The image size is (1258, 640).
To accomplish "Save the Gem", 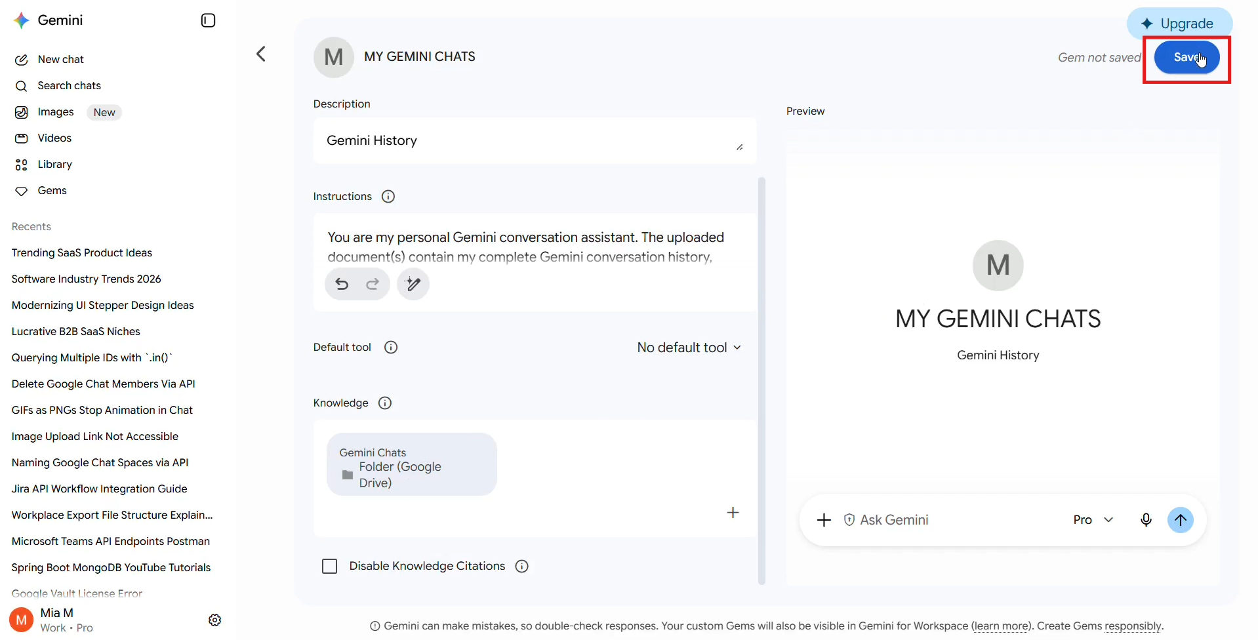I will (x=1187, y=58).
